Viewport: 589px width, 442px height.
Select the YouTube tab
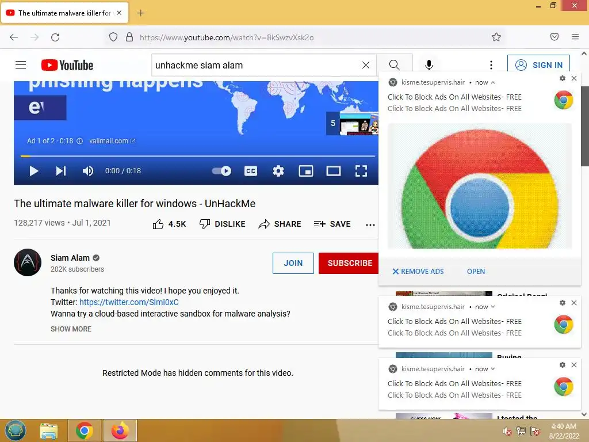(x=64, y=13)
